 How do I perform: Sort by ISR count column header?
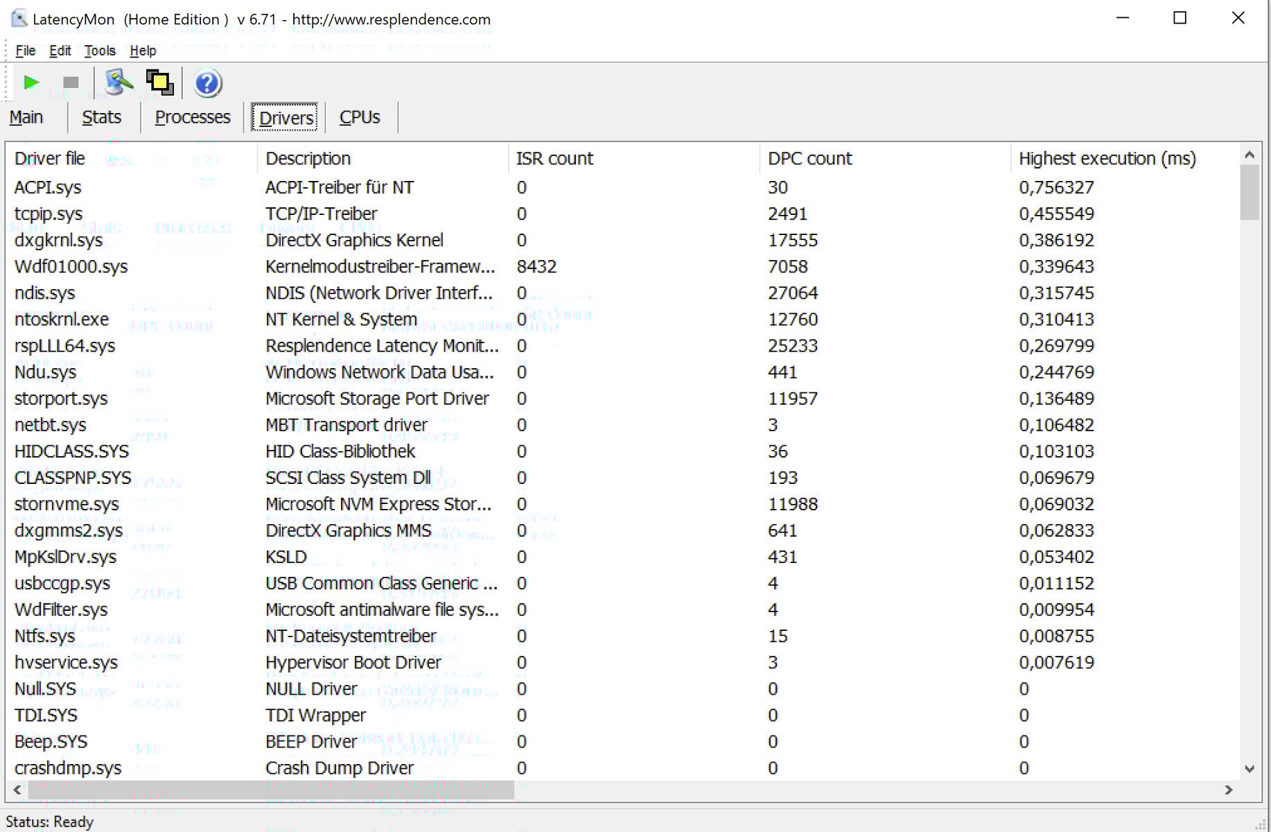coord(634,159)
